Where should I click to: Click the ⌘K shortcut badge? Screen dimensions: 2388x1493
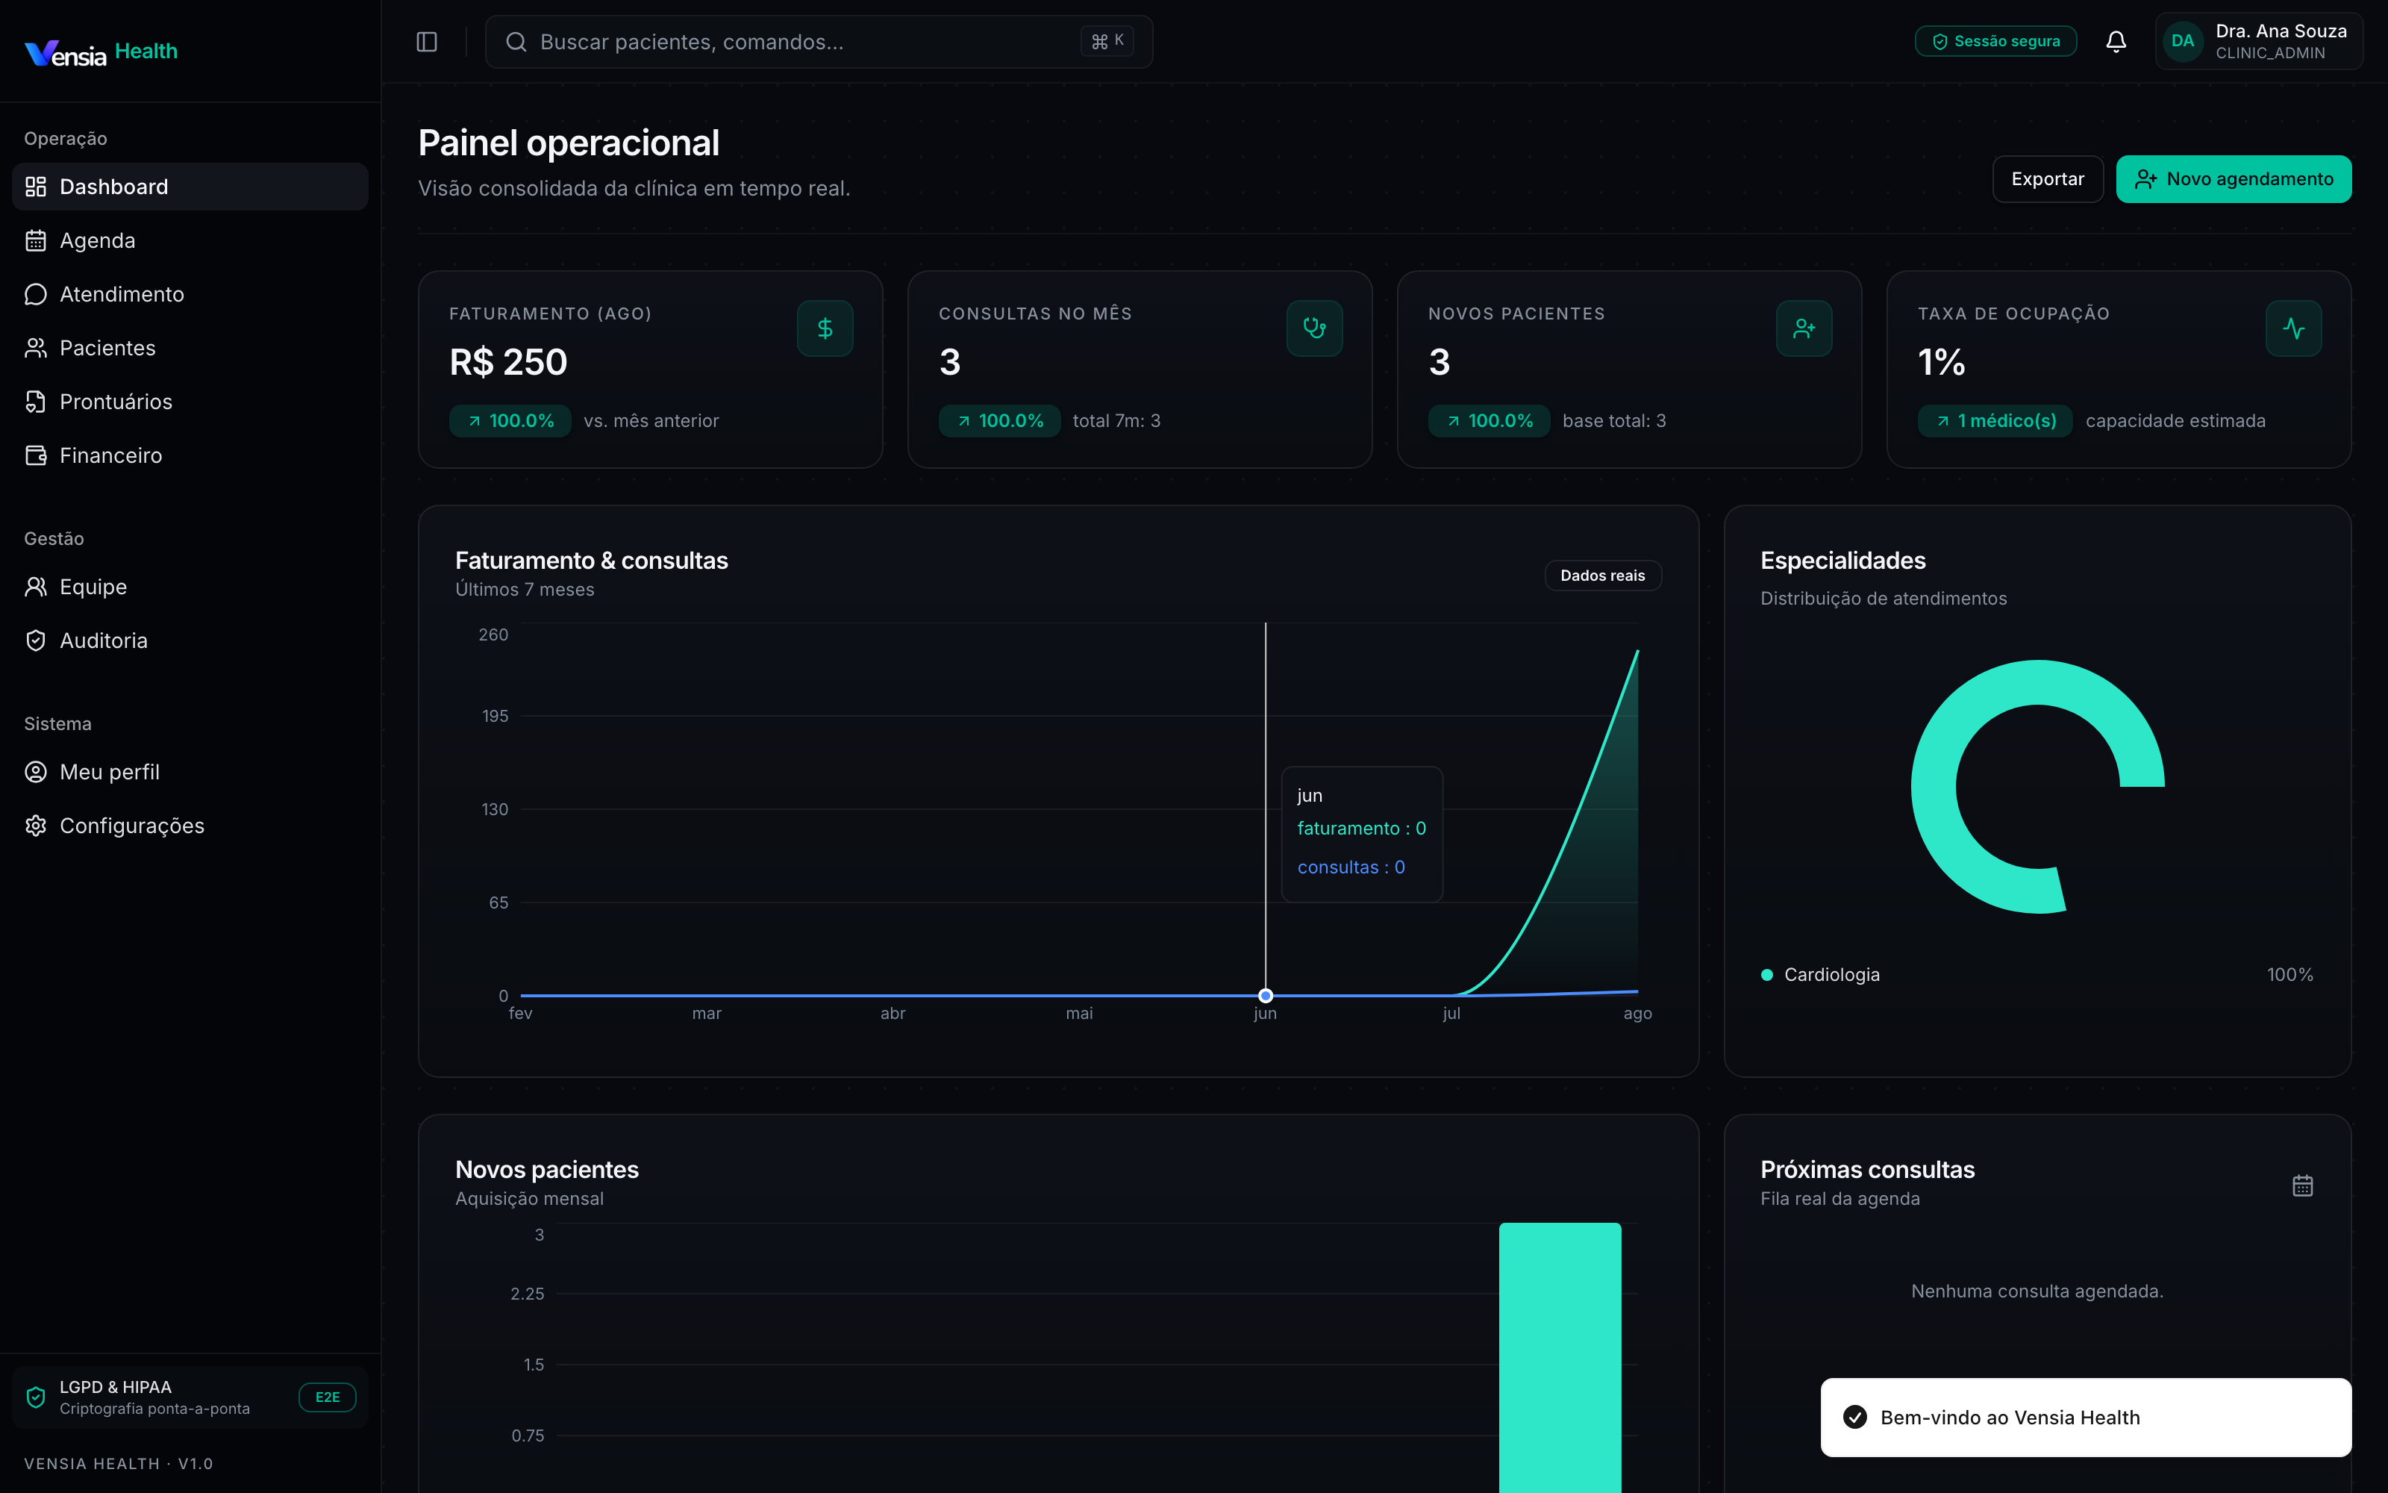click(1107, 42)
